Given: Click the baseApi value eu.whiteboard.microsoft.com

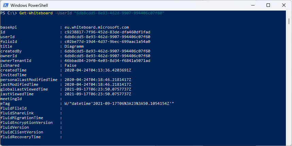Looking at the screenshot, I should (x=97, y=28).
